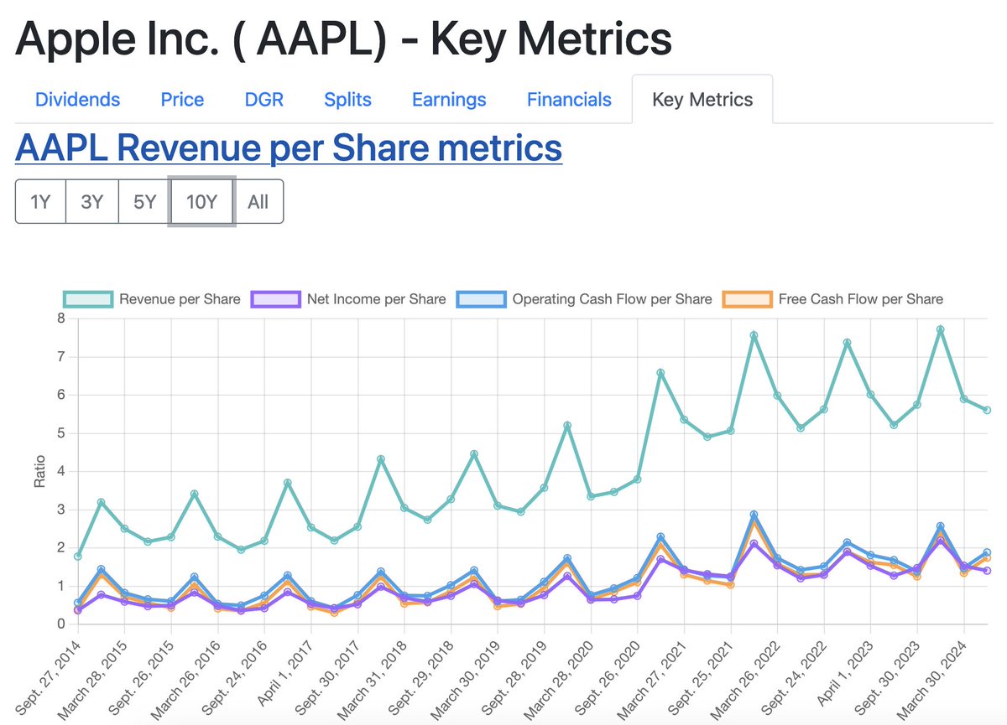Set chart range to 3Y

91,202
